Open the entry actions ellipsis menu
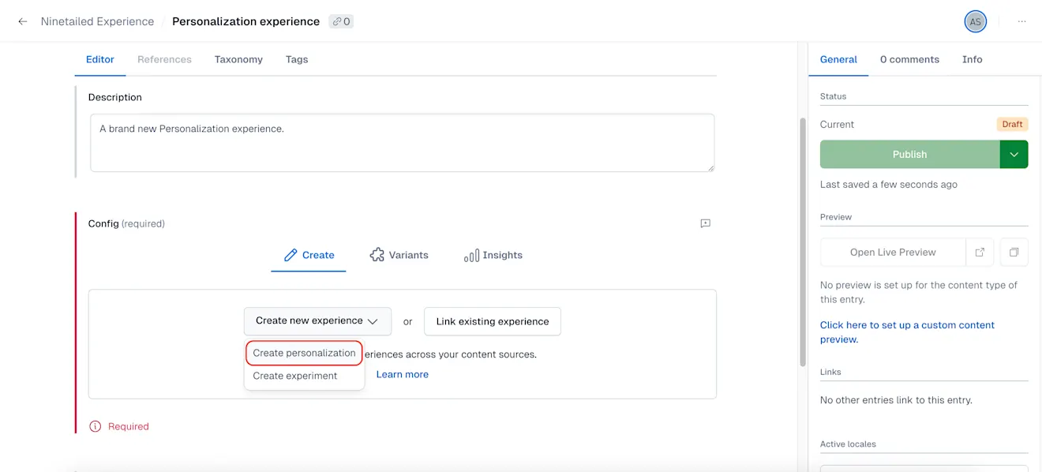The image size is (1042, 472). click(x=1021, y=21)
